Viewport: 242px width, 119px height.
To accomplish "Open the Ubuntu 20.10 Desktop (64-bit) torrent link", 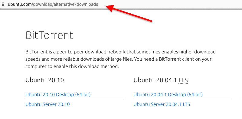I will tap(58, 94).
